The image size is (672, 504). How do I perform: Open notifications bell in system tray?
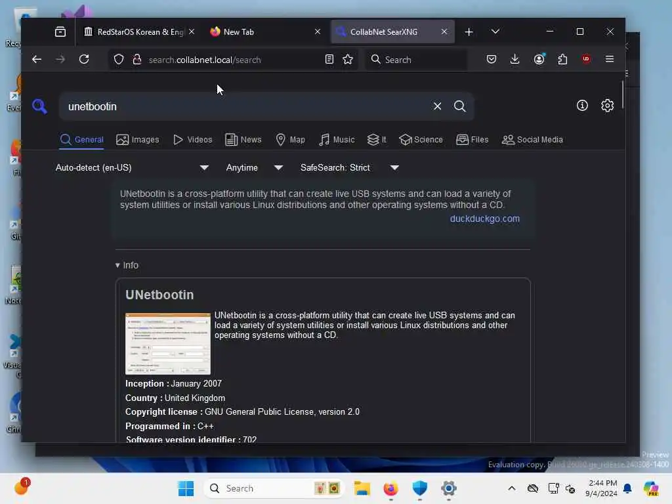[627, 488]
